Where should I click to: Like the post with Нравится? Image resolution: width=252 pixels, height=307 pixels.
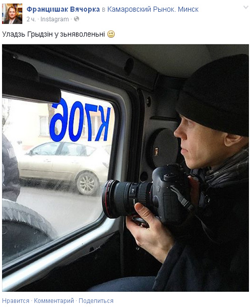[x=16, y=300]
